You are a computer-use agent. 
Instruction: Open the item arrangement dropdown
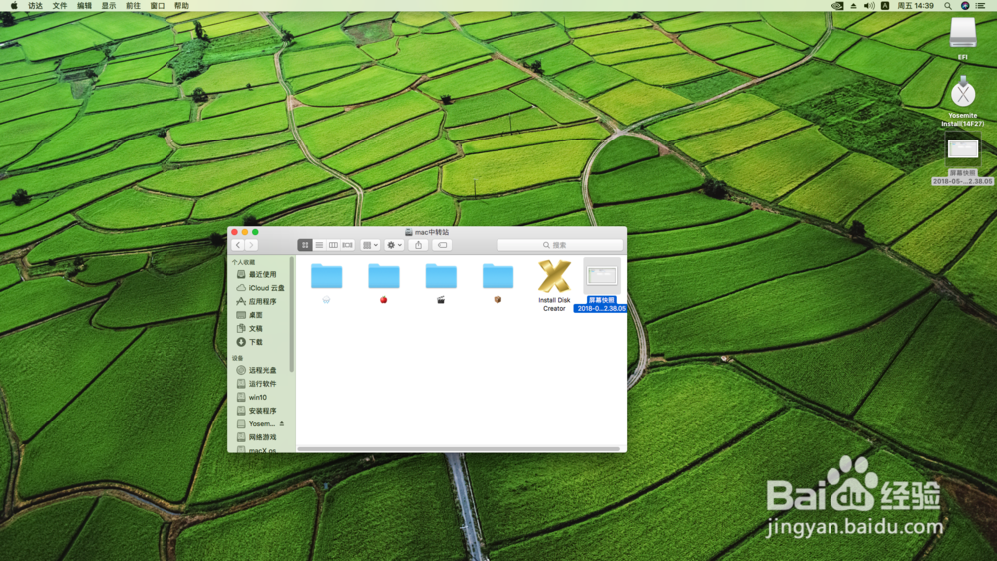[370, 245]
